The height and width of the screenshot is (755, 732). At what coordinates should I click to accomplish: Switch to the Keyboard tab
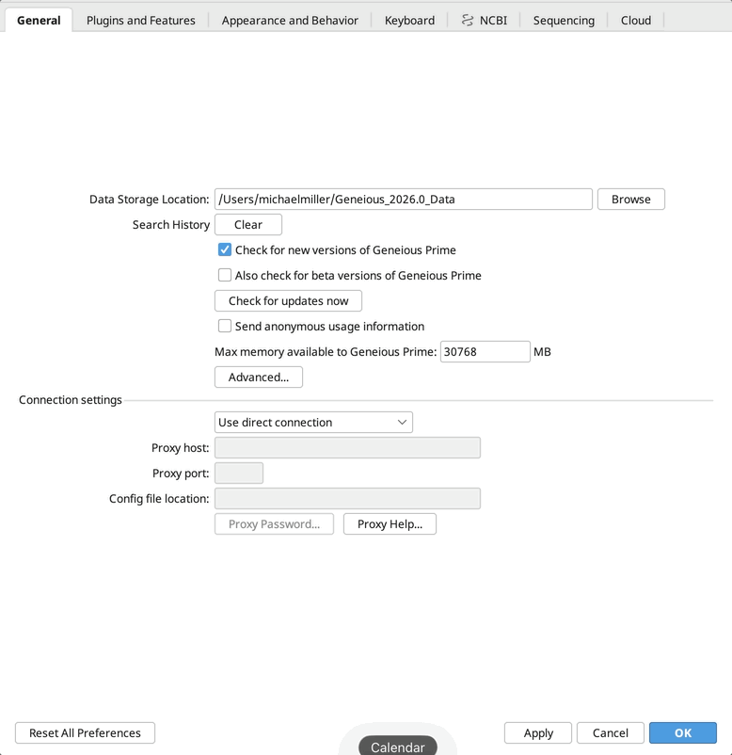point(409,19)
